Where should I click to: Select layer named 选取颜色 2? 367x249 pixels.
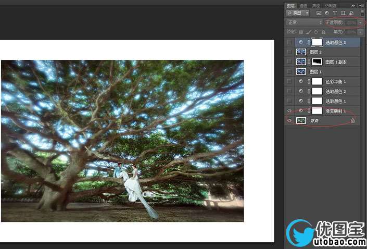pos(335,92)
